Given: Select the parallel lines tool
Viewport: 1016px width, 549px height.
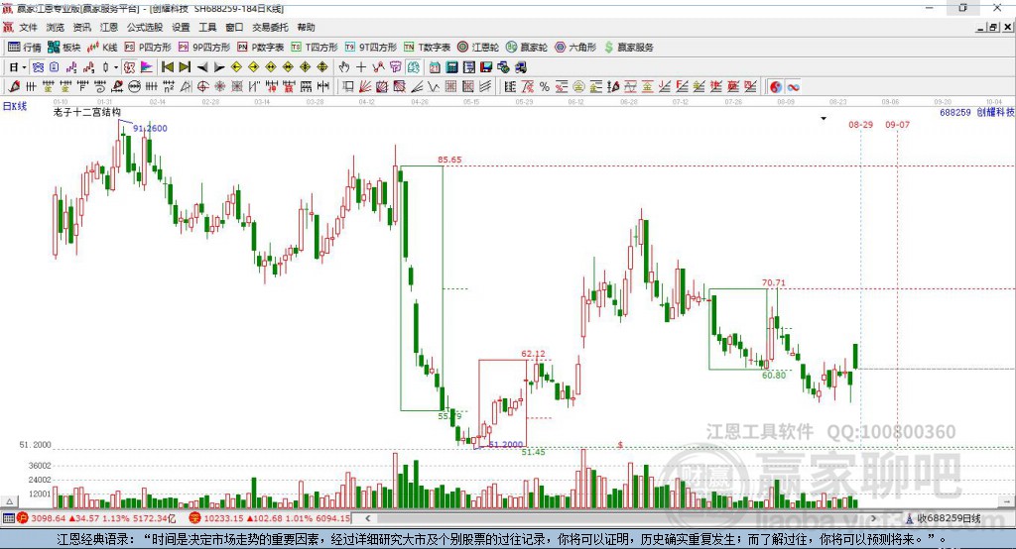Looking at the screenshot, I should 485,87.
